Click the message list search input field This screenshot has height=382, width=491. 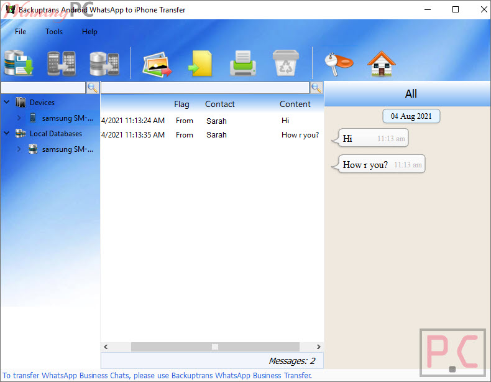click(205, 88)
